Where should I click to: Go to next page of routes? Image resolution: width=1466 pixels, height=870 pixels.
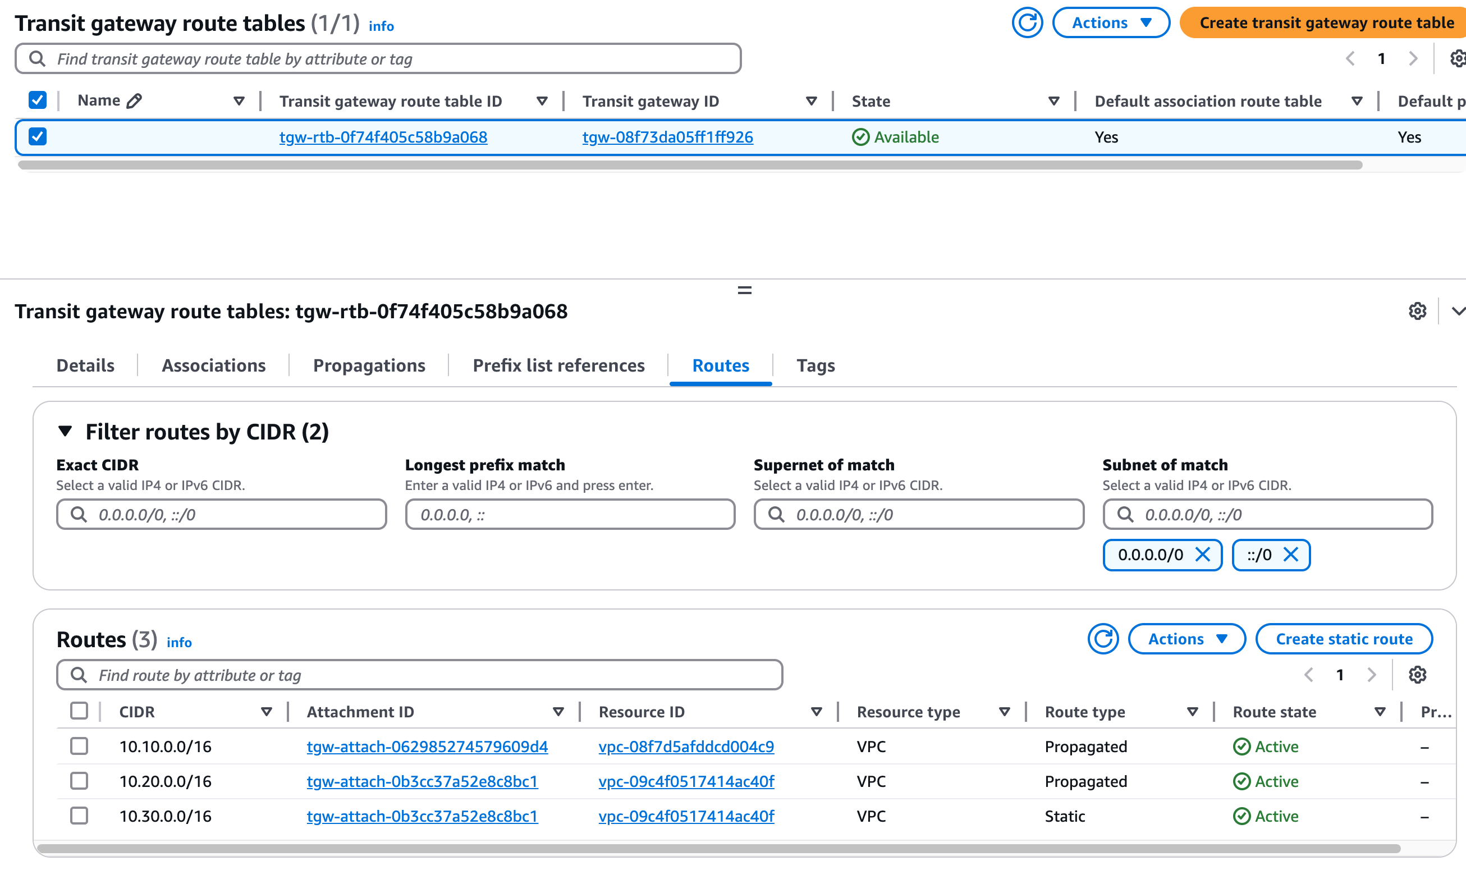click(x=1371, y=675)
